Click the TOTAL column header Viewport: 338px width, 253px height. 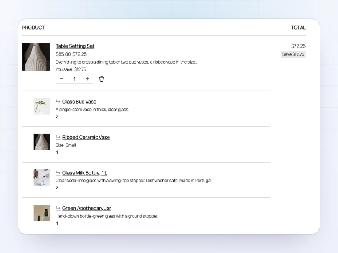[298, 28]
